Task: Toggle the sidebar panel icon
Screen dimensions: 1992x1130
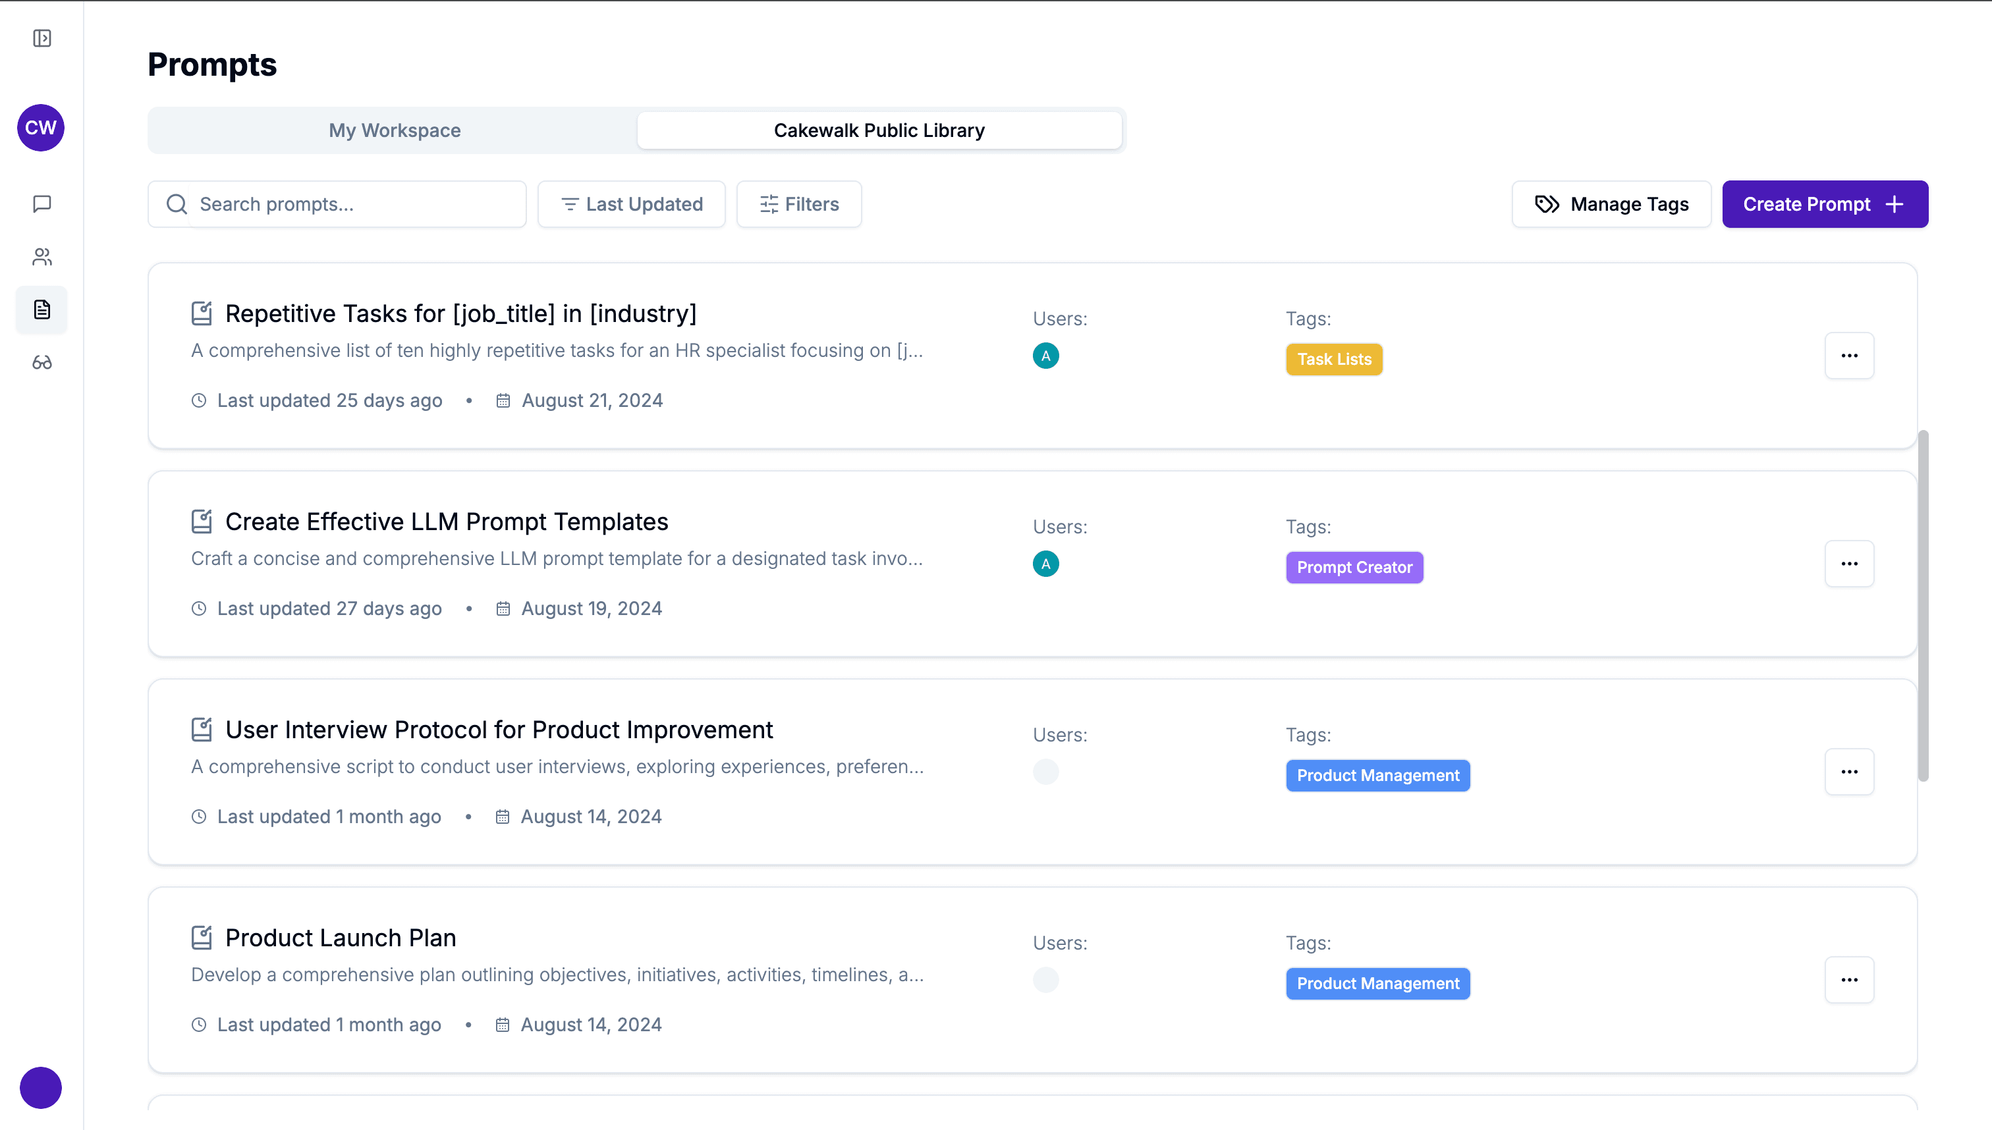Action: pos(42,38)
